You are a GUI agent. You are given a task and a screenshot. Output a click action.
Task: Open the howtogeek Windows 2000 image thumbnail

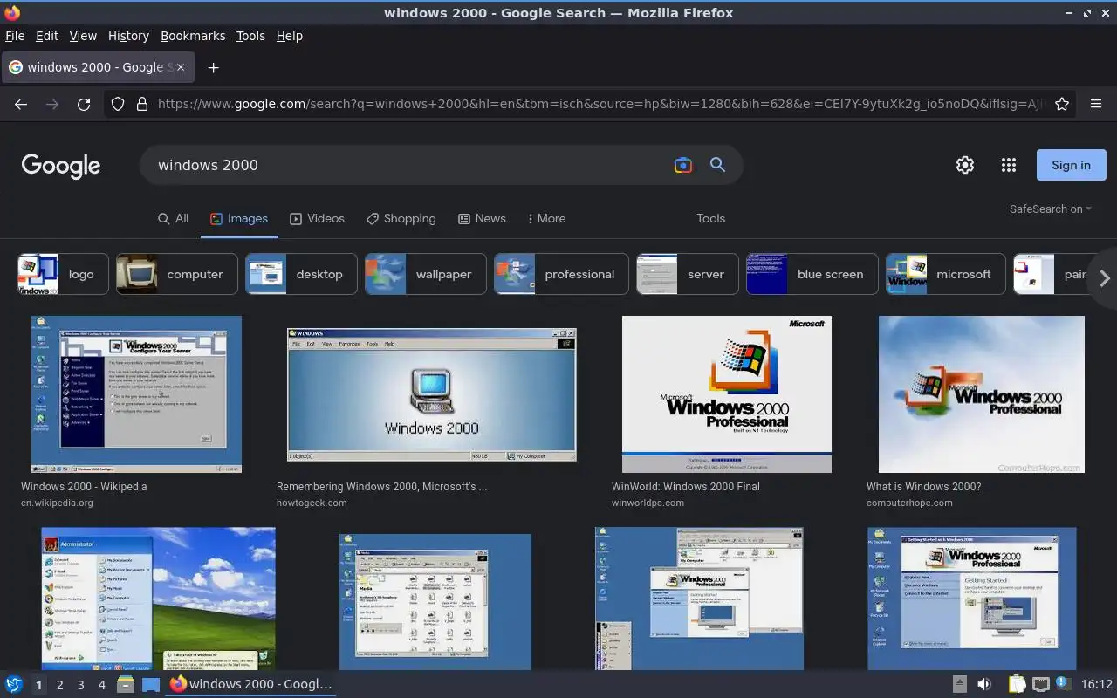[x=432, y=394]
